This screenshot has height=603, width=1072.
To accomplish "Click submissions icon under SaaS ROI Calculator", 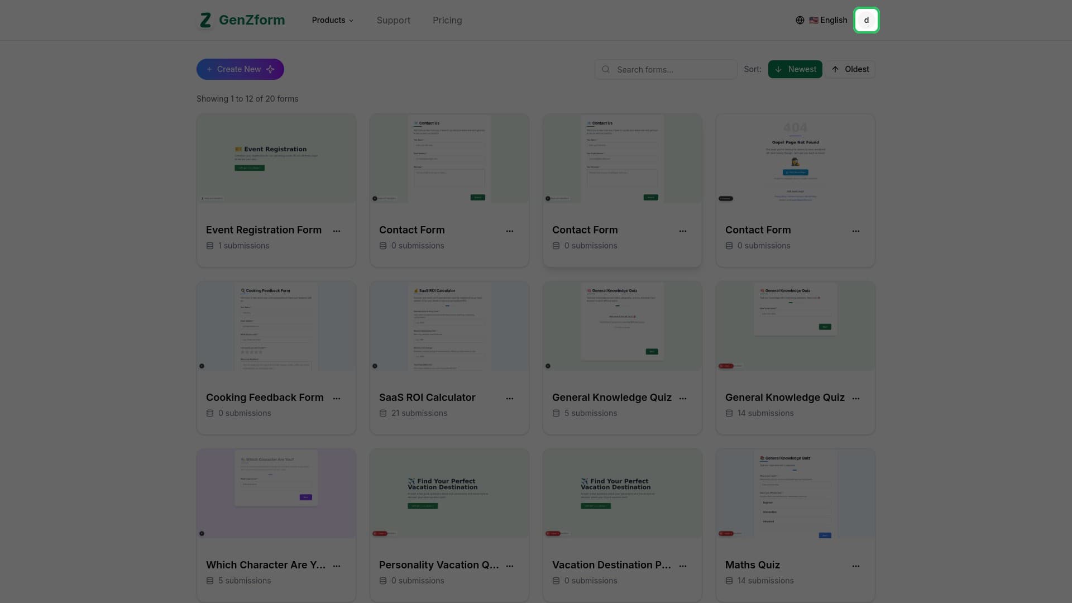I will point(383,413).
